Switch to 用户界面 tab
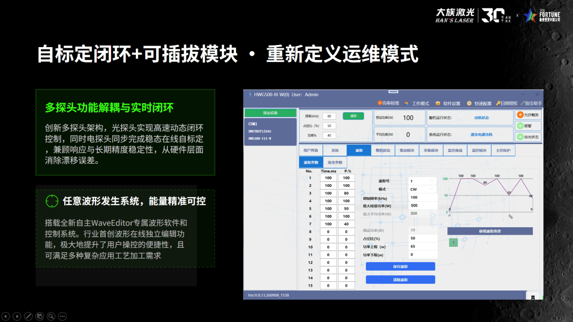Screen dimensions: 573x322 310,150
